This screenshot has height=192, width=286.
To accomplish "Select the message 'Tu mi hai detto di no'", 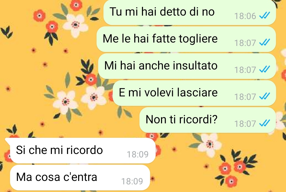I will tap(190, 12).
